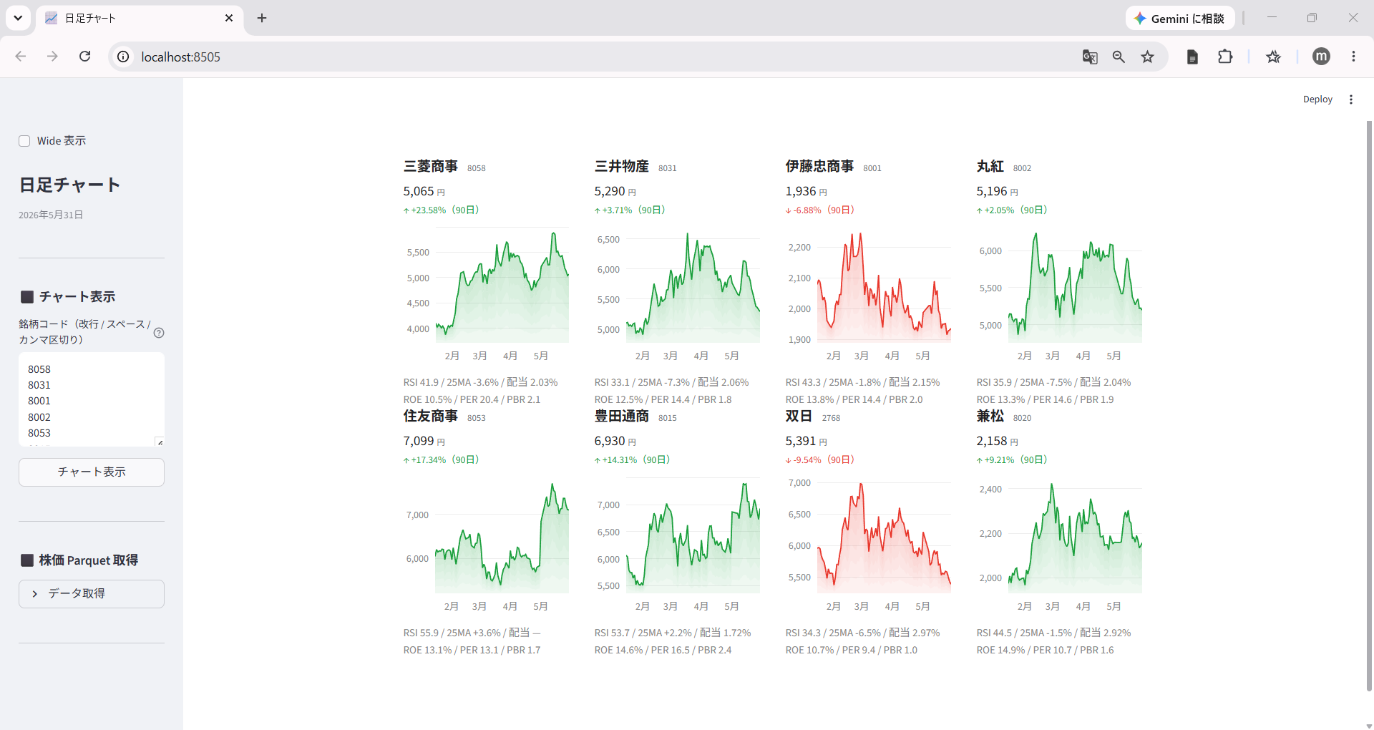Viewport: 1374px width, 730px height.
Task: Click Gemini に相談 button
Action: pos(1179,18)
